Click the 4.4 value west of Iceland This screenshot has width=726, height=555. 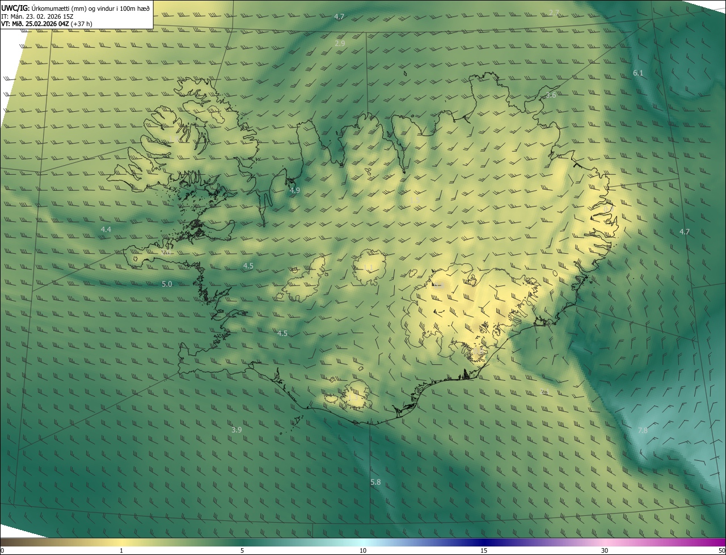click(x=105, y=229)
